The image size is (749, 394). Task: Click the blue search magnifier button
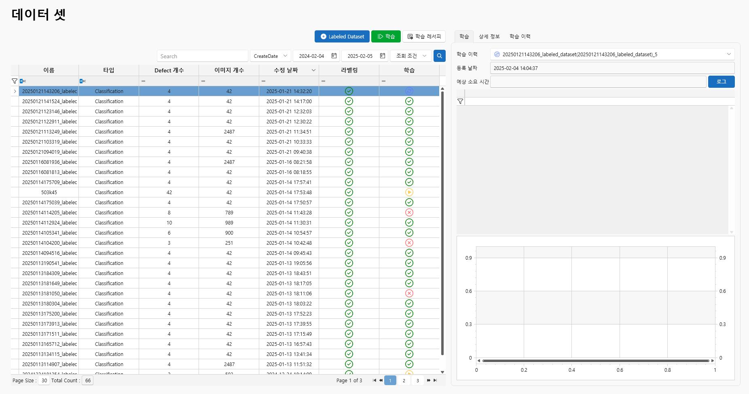pos(439,56)
